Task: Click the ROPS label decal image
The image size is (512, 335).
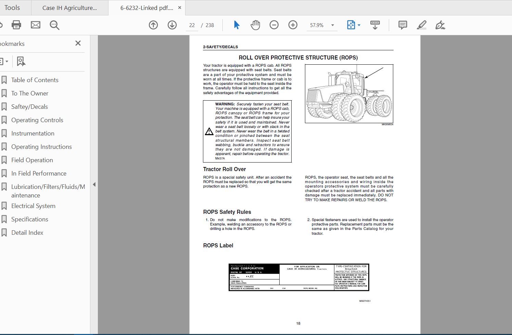Action: click(x=299, y=278)
